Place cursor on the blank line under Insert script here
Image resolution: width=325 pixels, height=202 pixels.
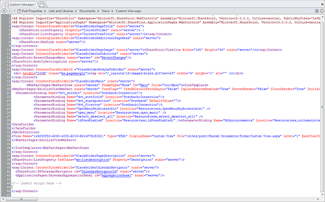[166, 187]
